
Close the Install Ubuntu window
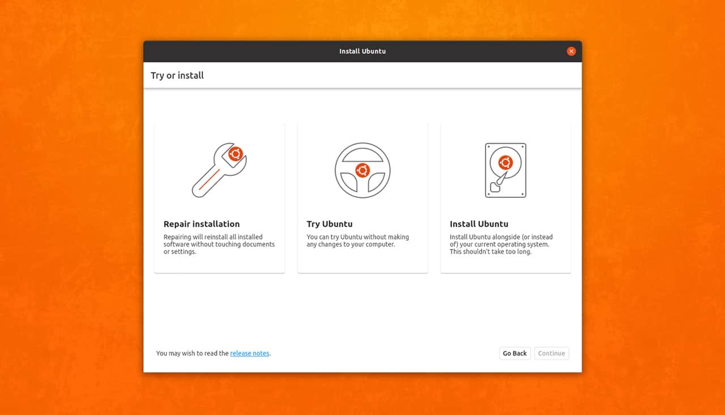571,51
